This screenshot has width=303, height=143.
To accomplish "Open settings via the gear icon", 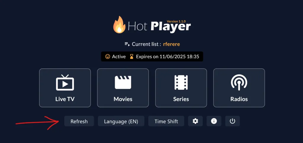I will [195, 121].
